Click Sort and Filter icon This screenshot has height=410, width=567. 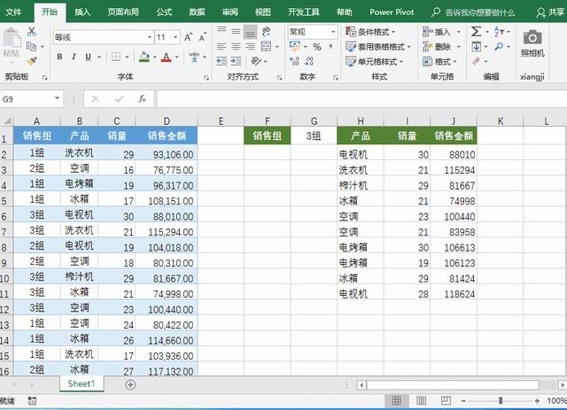499,32
